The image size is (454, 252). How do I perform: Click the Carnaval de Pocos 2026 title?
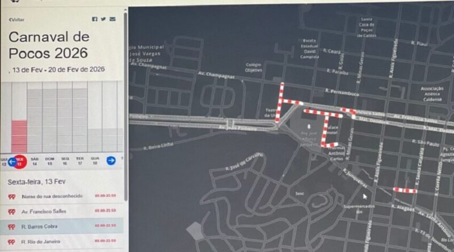point(49,45)
